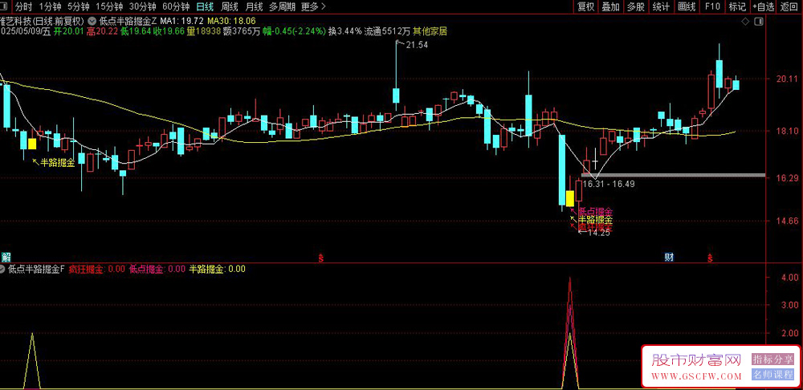The height and width of the screenshot is (390, 803).
Task: Switch to the 分时 intraday chart tab
Action: (23, 6)
